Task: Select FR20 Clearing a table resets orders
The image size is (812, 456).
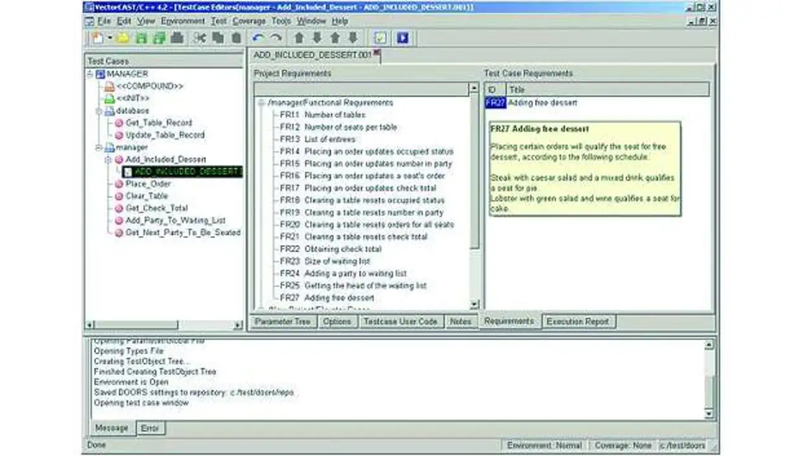Action: (367, 225)
